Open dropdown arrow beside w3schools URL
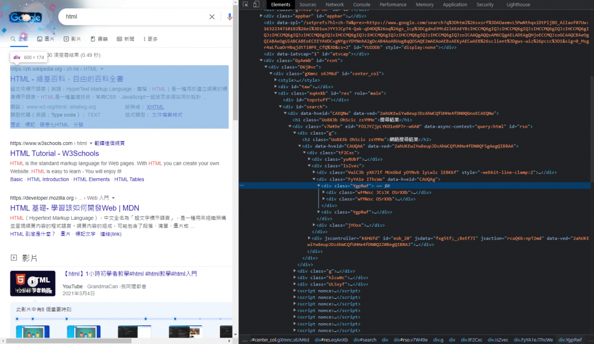The width and height of the screenshot is (594, 344). pyautogui.click(x=91, y=143)
